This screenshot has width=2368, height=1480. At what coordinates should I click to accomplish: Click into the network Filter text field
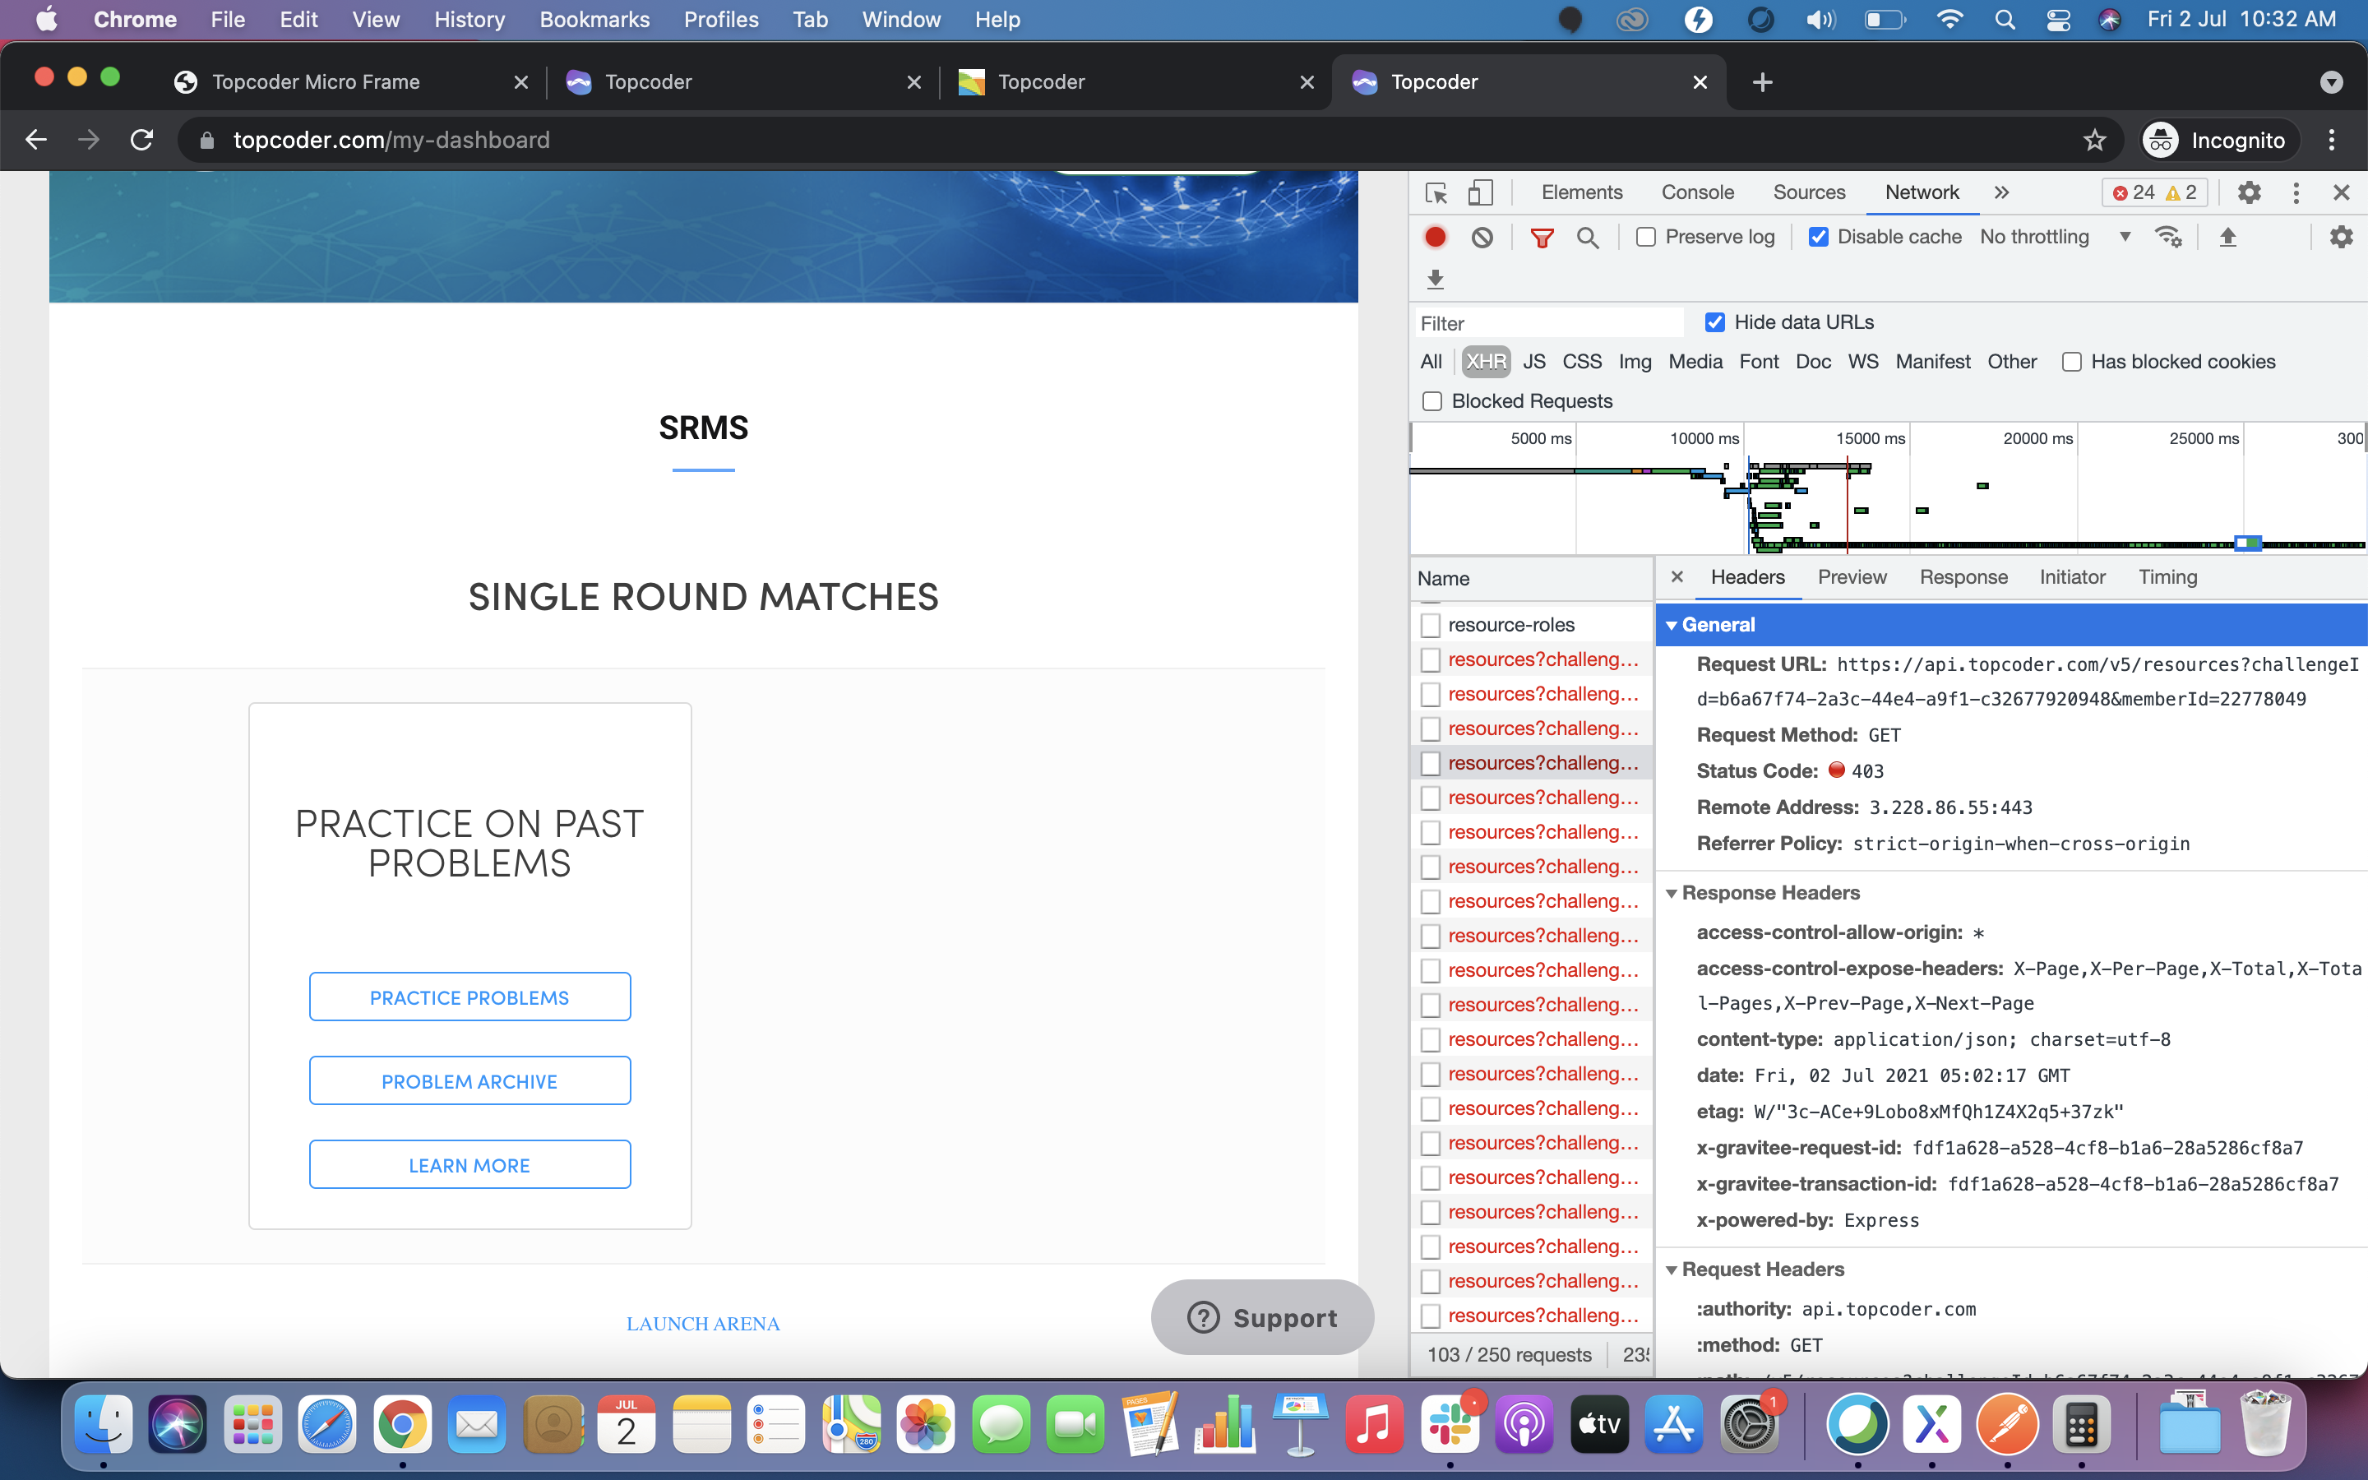(x=1550, y=323)
